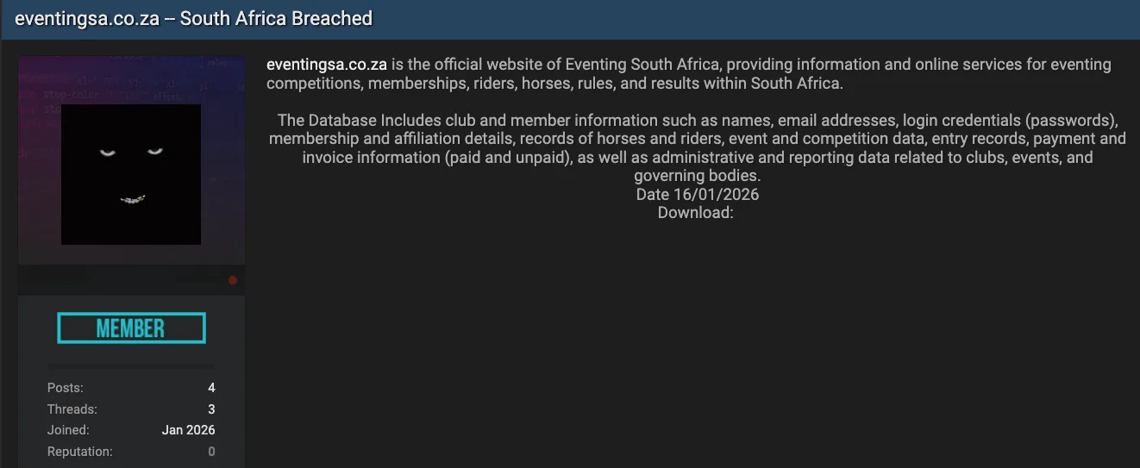The image size is (1140, 468).
Task: Click the Database Includes paragraph text
Action: click(x=697, y=148)
